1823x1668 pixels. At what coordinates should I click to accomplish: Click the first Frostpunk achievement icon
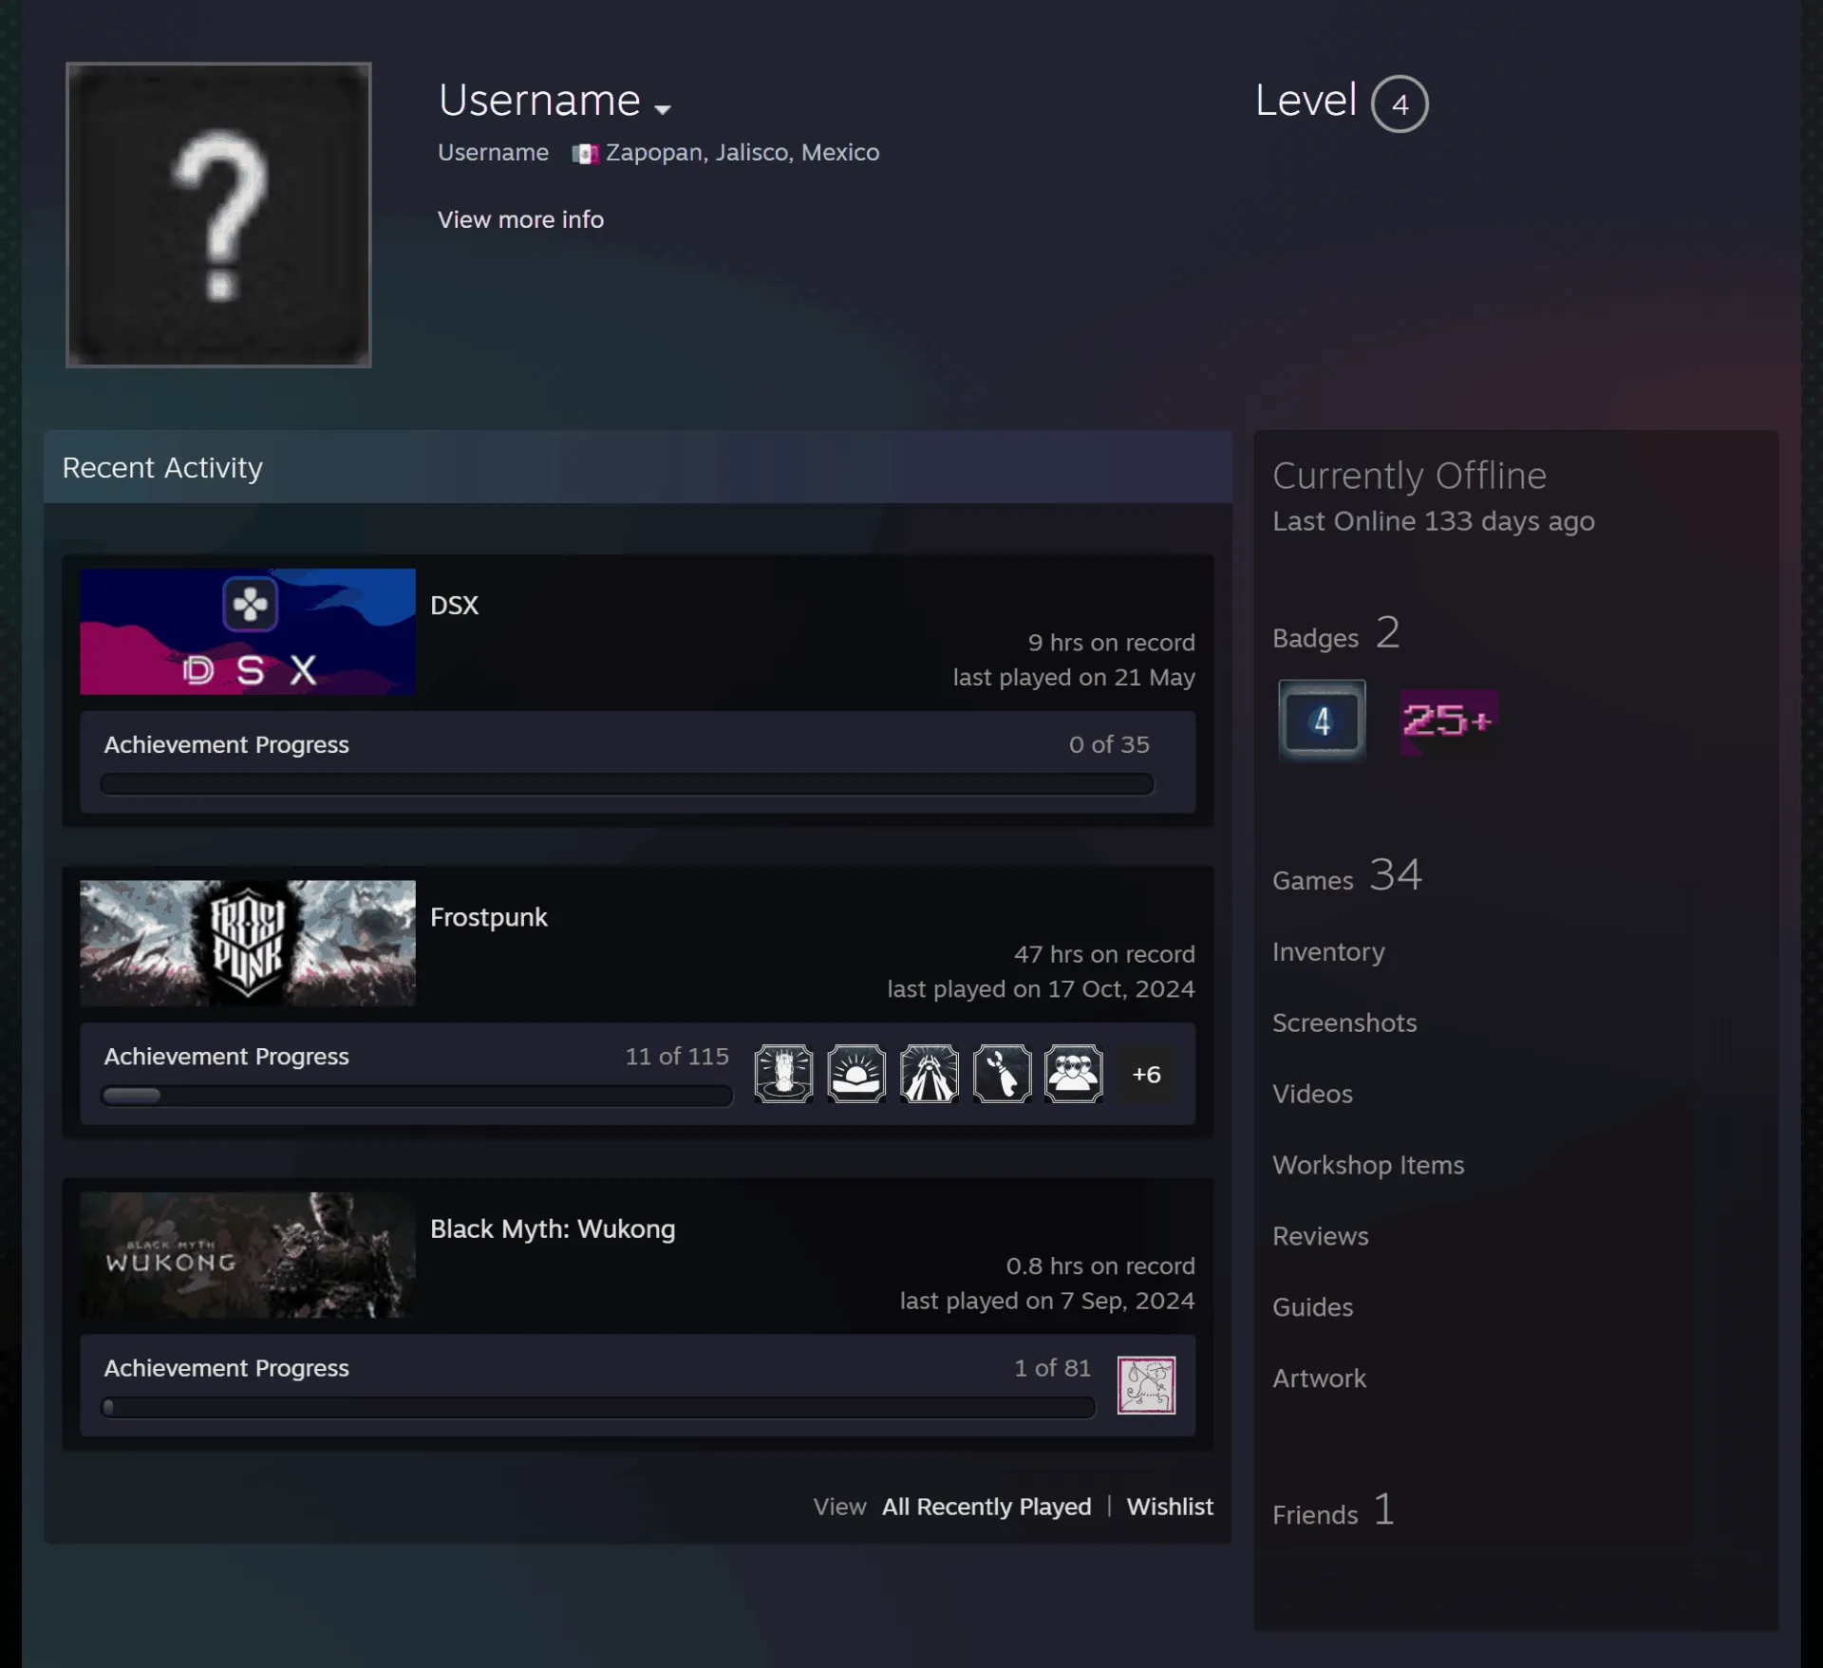(x=783, y=1074)
